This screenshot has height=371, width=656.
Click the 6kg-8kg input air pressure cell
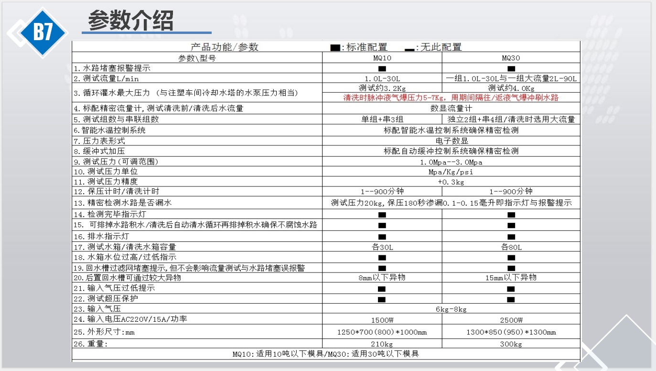pyautogui.click(x=451, y=309)
